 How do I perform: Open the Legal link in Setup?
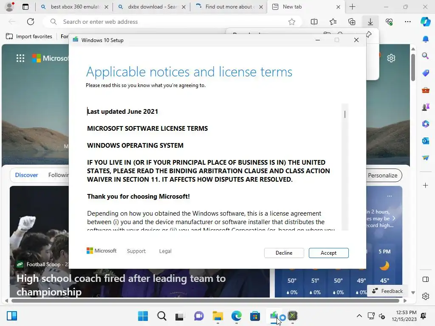point(165,251)
